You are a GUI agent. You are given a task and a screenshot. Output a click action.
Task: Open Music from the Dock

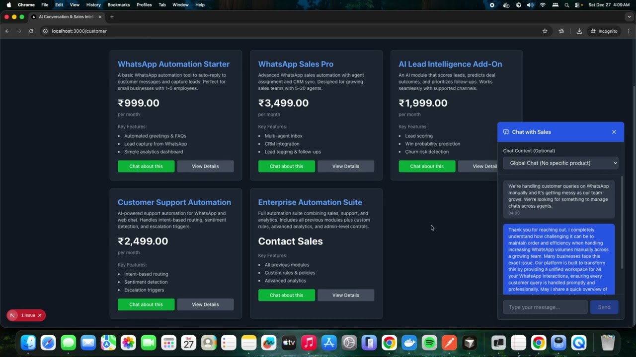309,343
